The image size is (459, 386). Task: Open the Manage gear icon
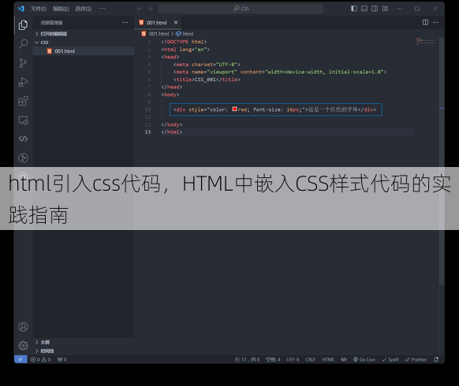(23, 346)
